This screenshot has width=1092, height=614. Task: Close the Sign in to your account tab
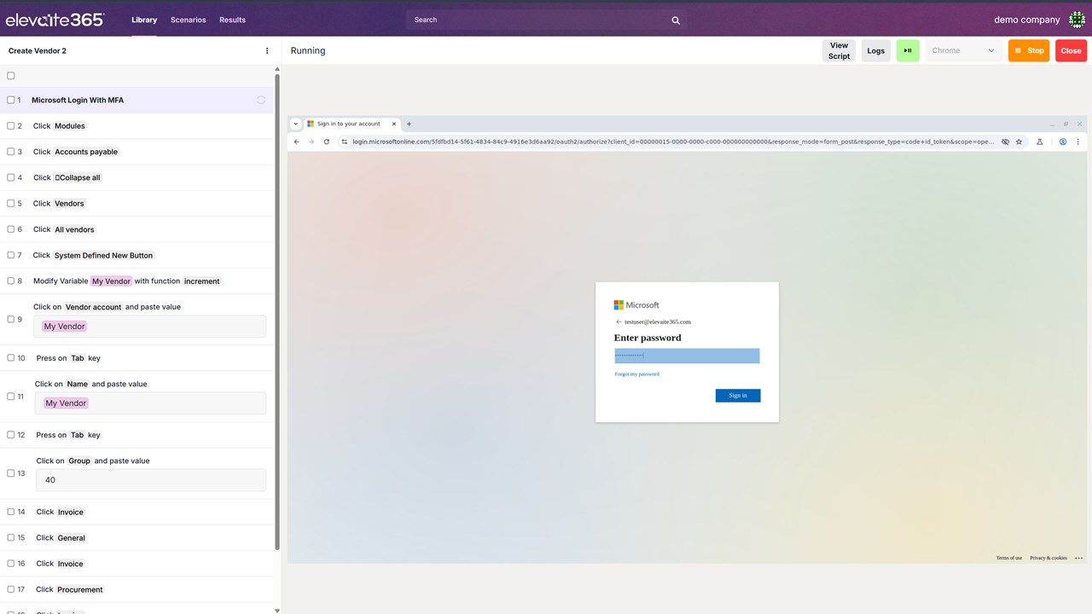tap(394, 124)
